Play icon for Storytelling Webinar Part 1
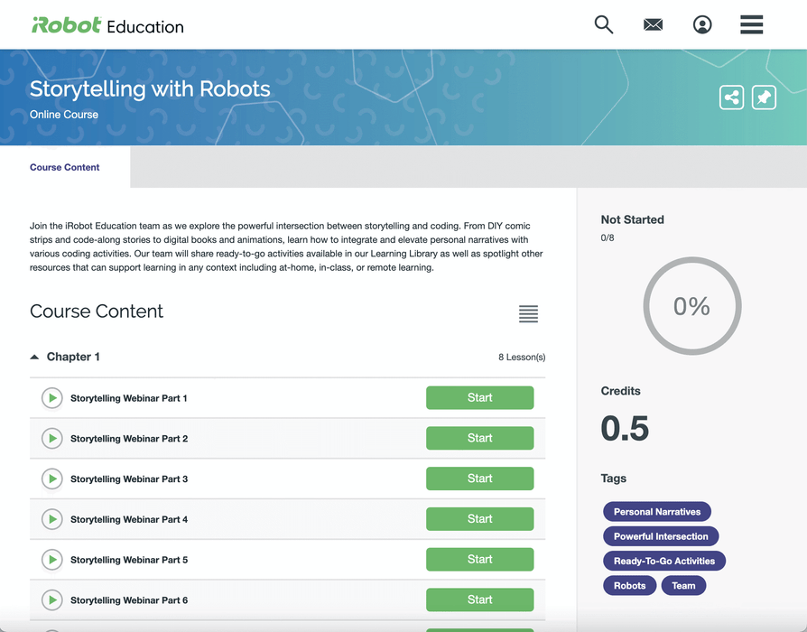Screen dimensions: 807x632 pos(52,398)
